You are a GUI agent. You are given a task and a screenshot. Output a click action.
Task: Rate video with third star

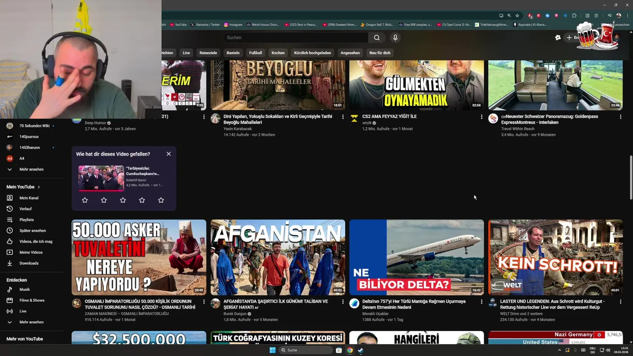[x=123, y=200]
